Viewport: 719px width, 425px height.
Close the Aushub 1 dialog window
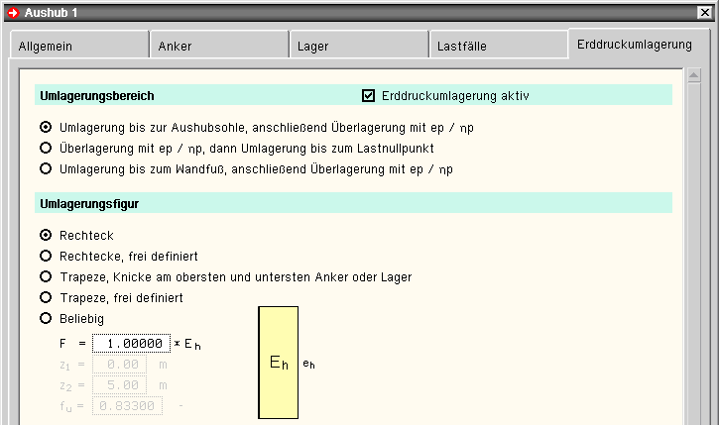[x=704, y=12]
